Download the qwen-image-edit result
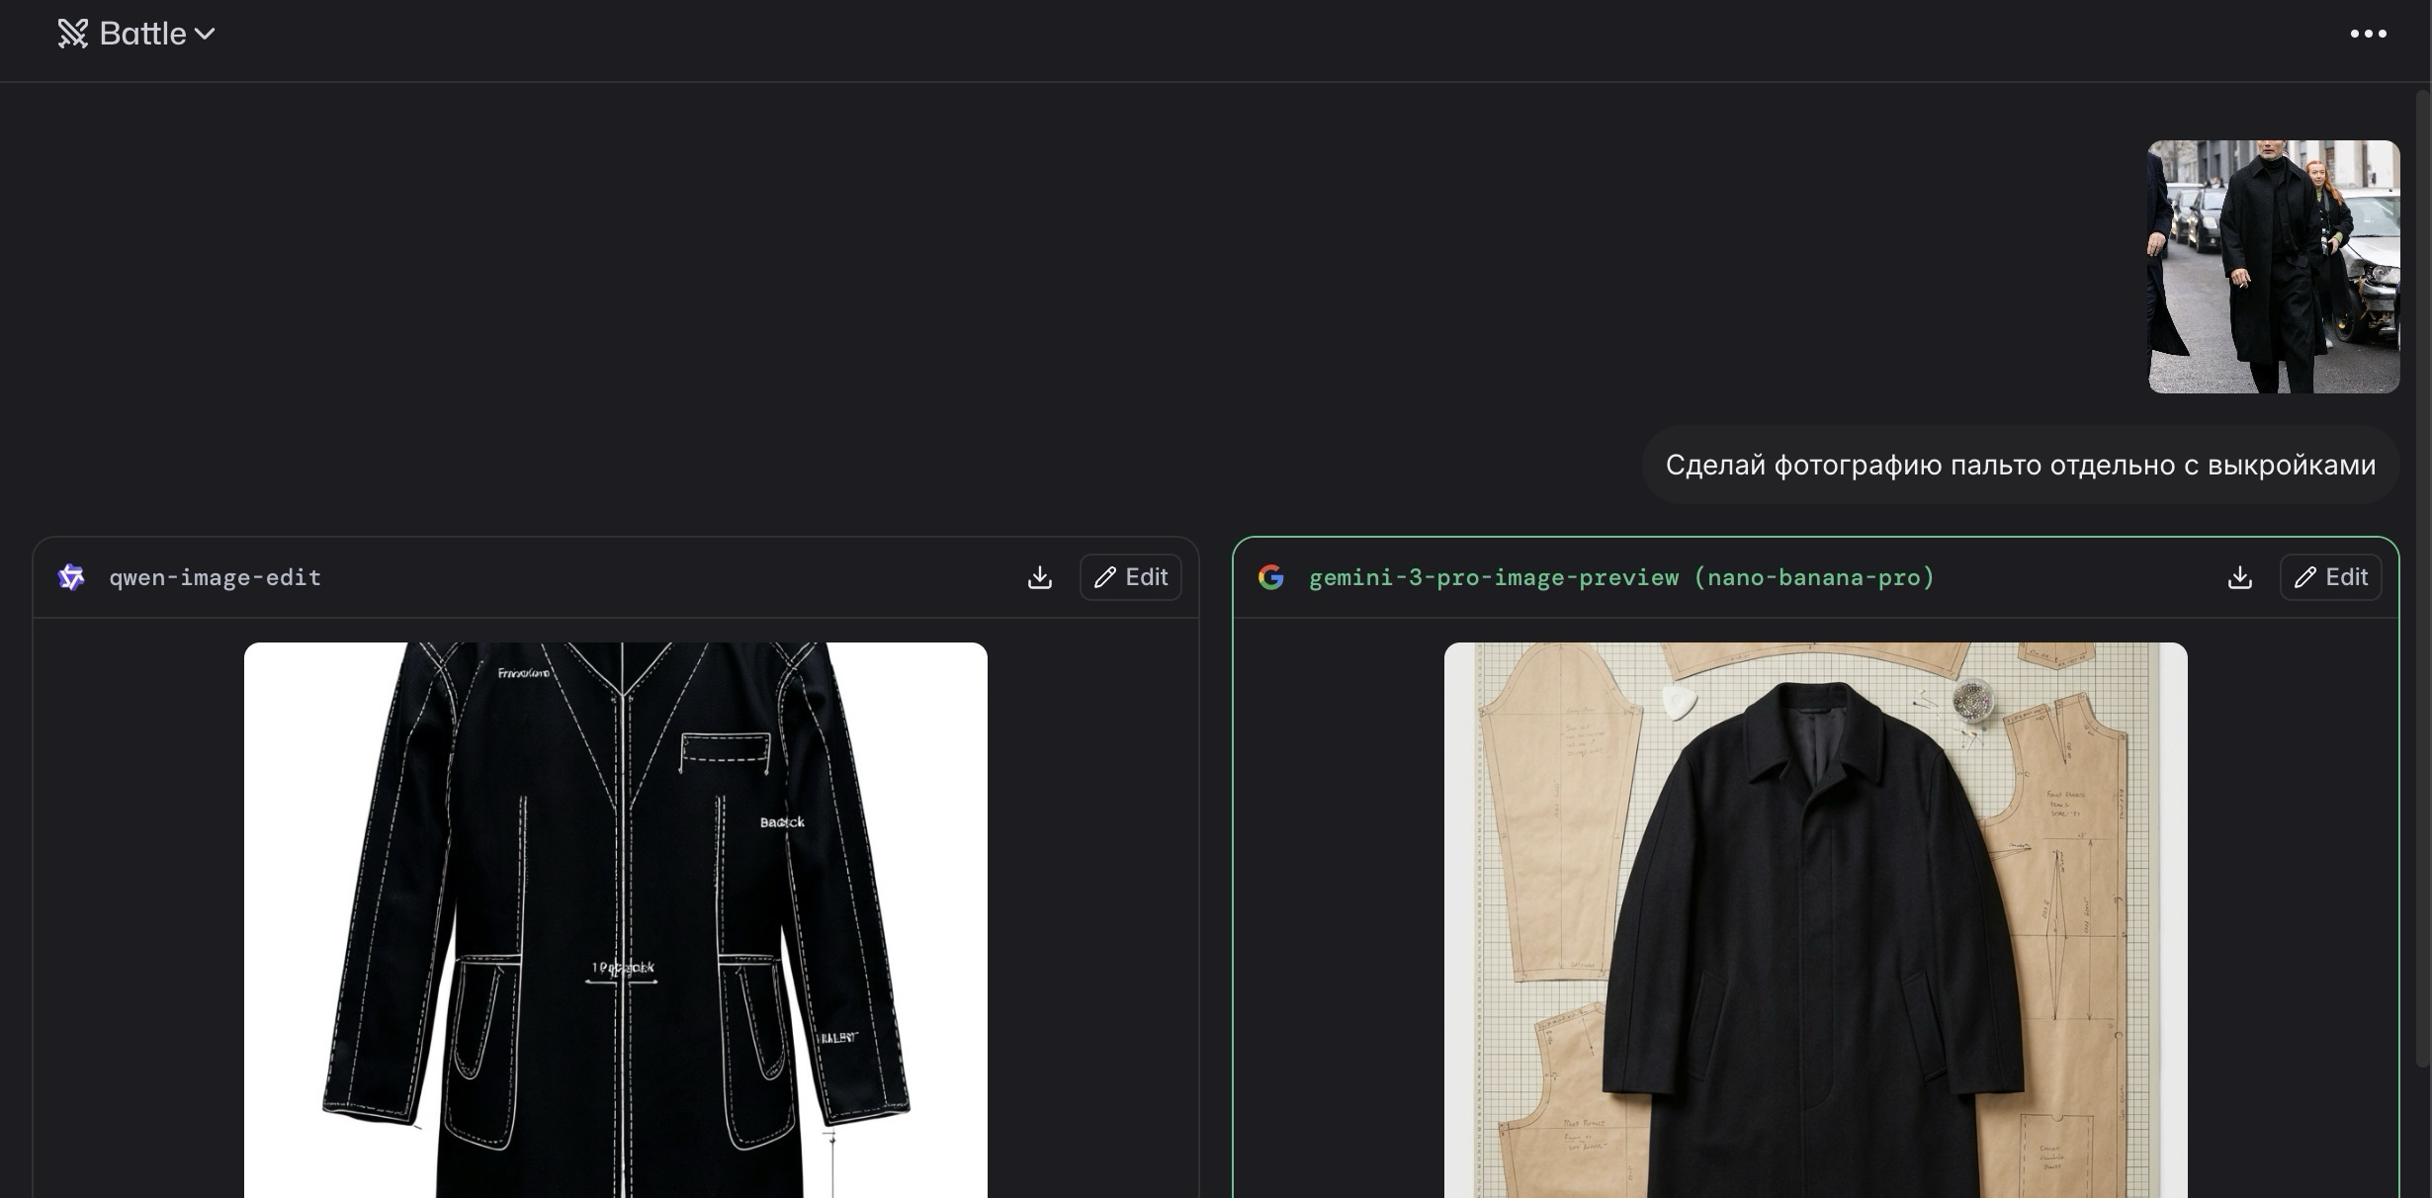Viewport: 2432px width, 1198px height. (x=1039, y=577)
